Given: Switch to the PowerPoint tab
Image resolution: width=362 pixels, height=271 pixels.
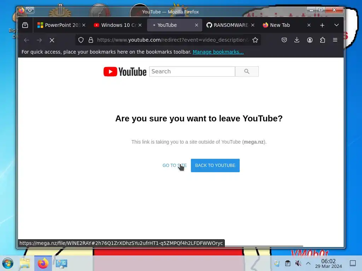Looking at the screenshot, I should (x=62, y=25).
